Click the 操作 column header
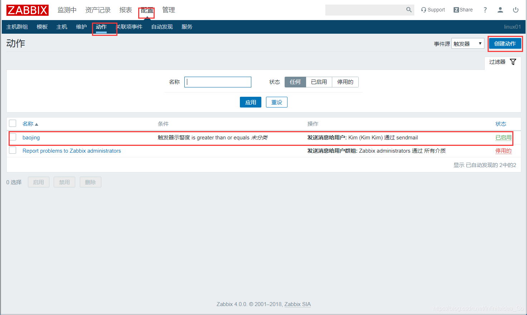Viewport: 527px width, 315px height. click(x=313, y=124)
